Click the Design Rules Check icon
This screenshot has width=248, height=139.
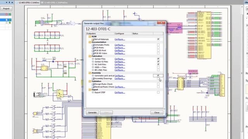(x=93, y=84)
